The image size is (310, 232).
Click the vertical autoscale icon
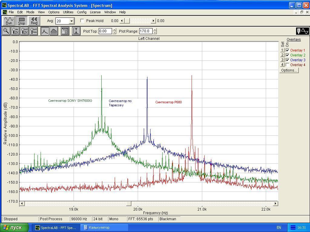pos(76,31)
